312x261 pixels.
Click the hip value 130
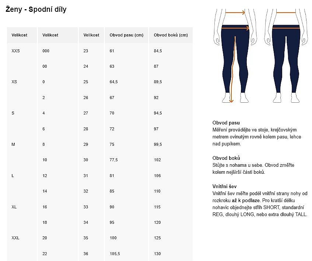tap(157, 254)
